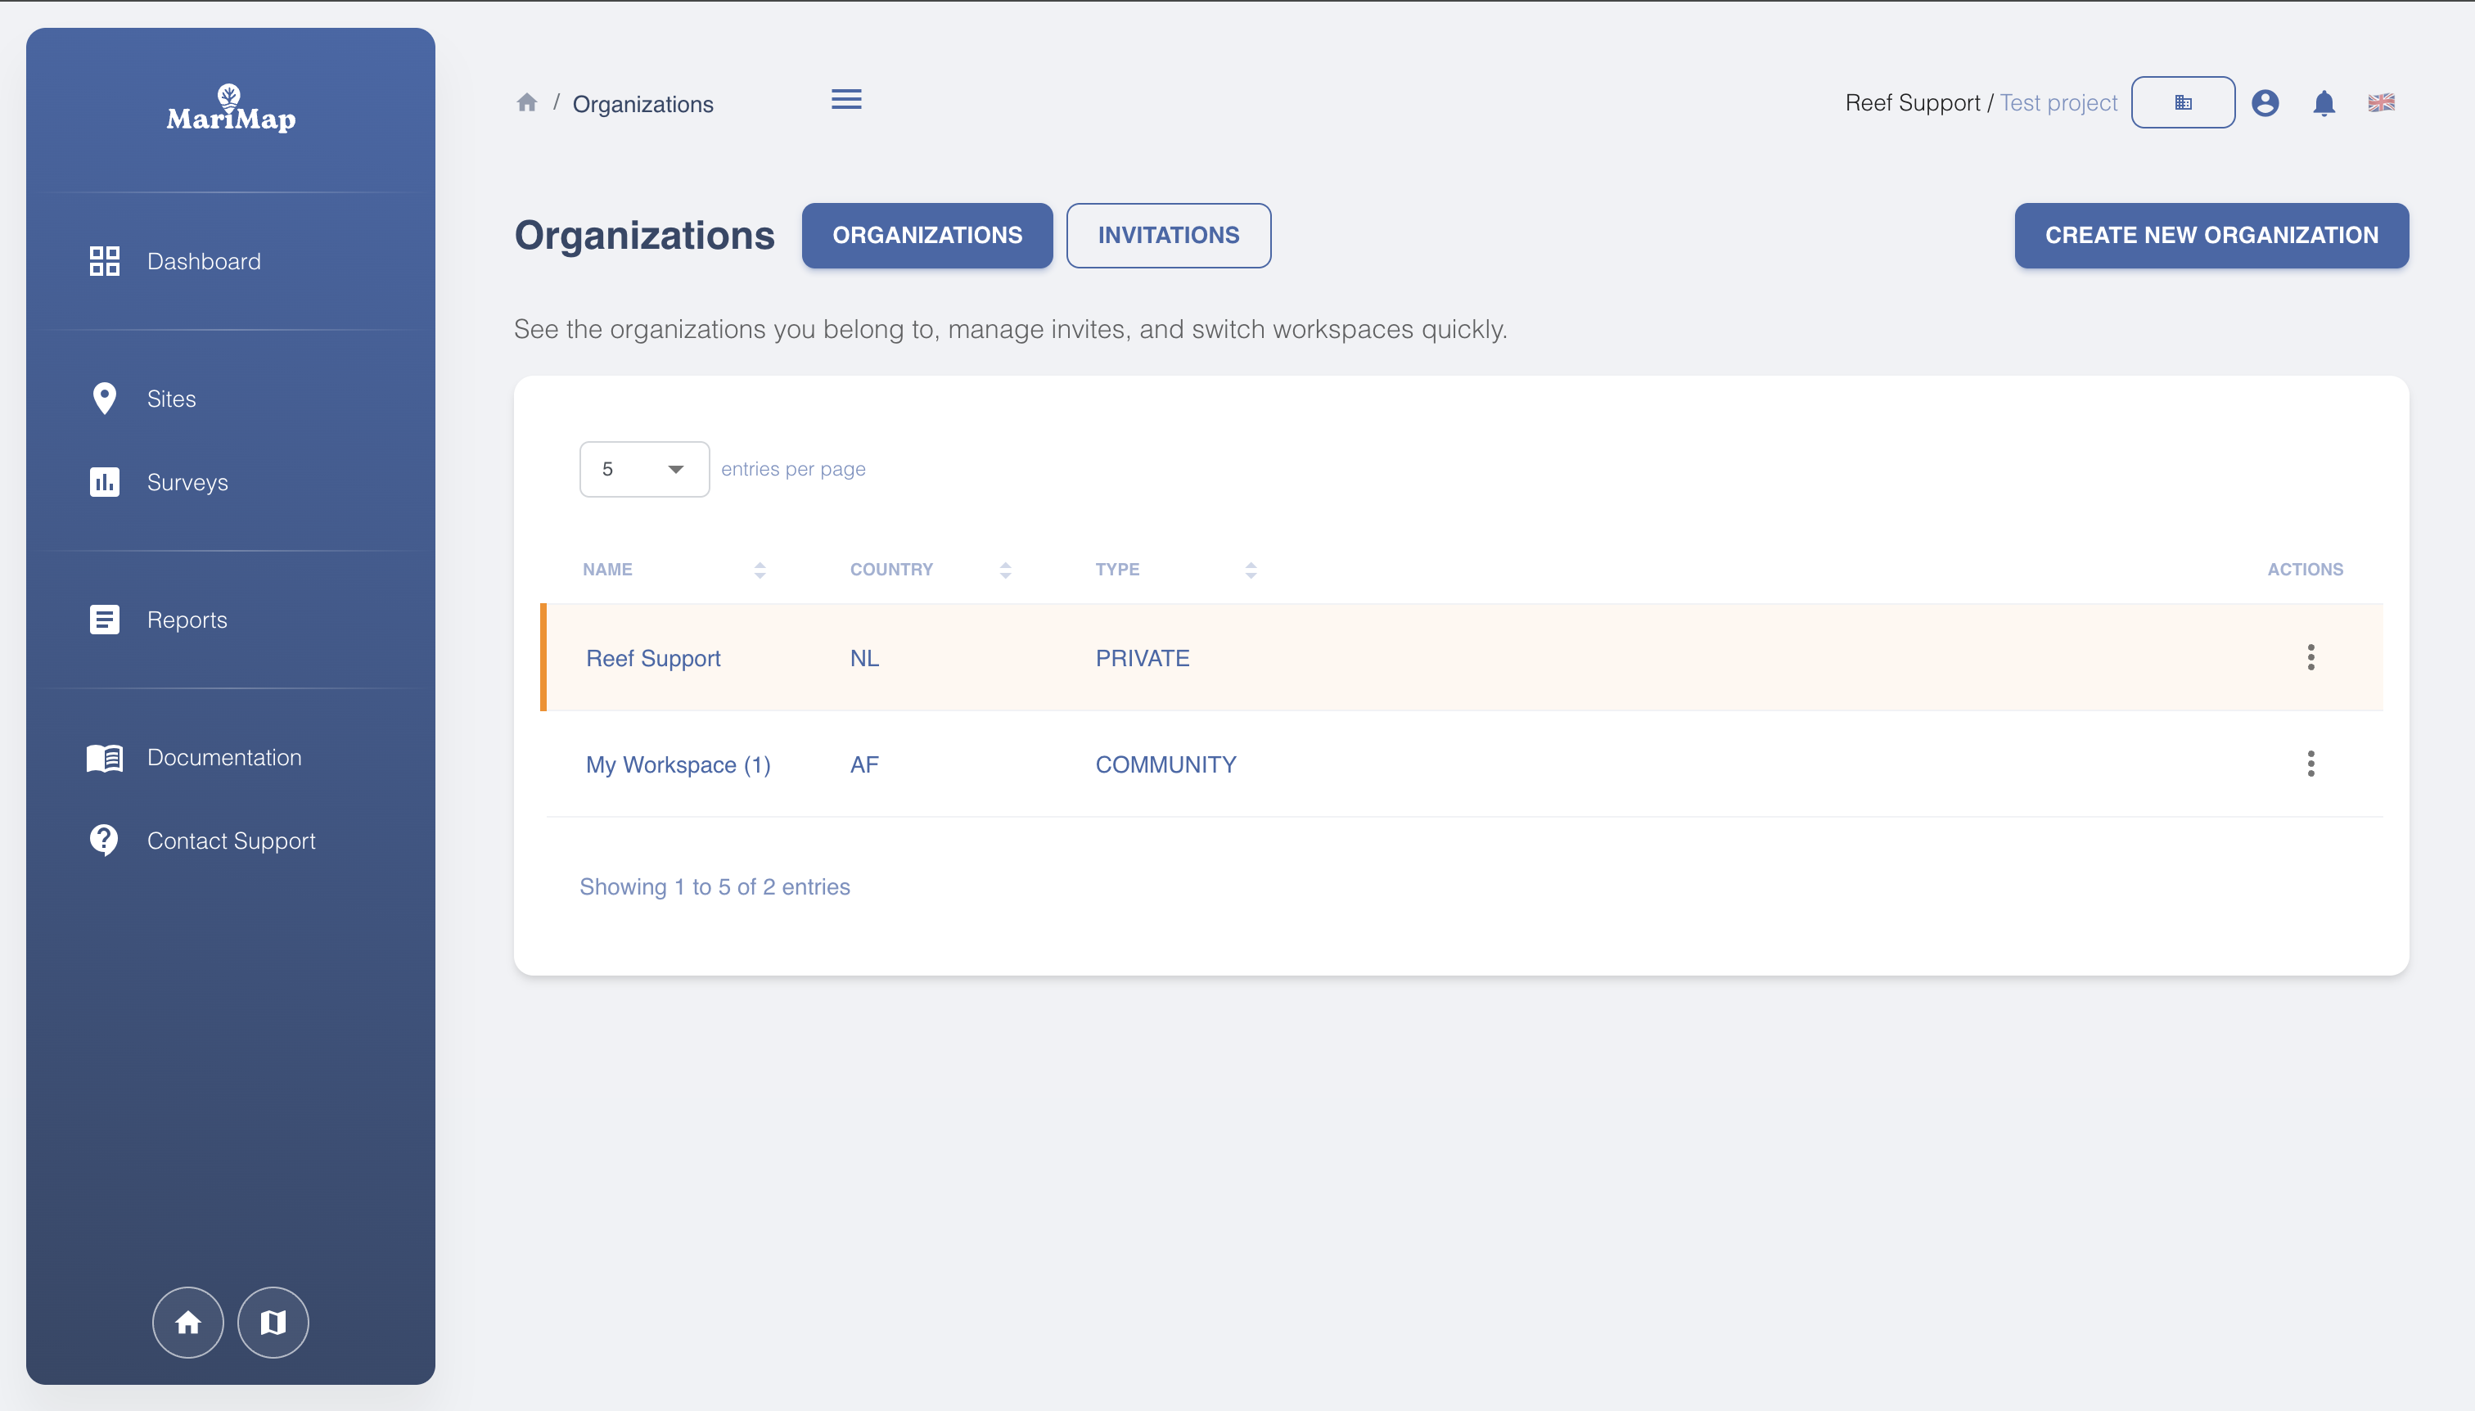
Task: Toggle sorting on the COUNTRY column
Action: click(x=1005, y=570)
